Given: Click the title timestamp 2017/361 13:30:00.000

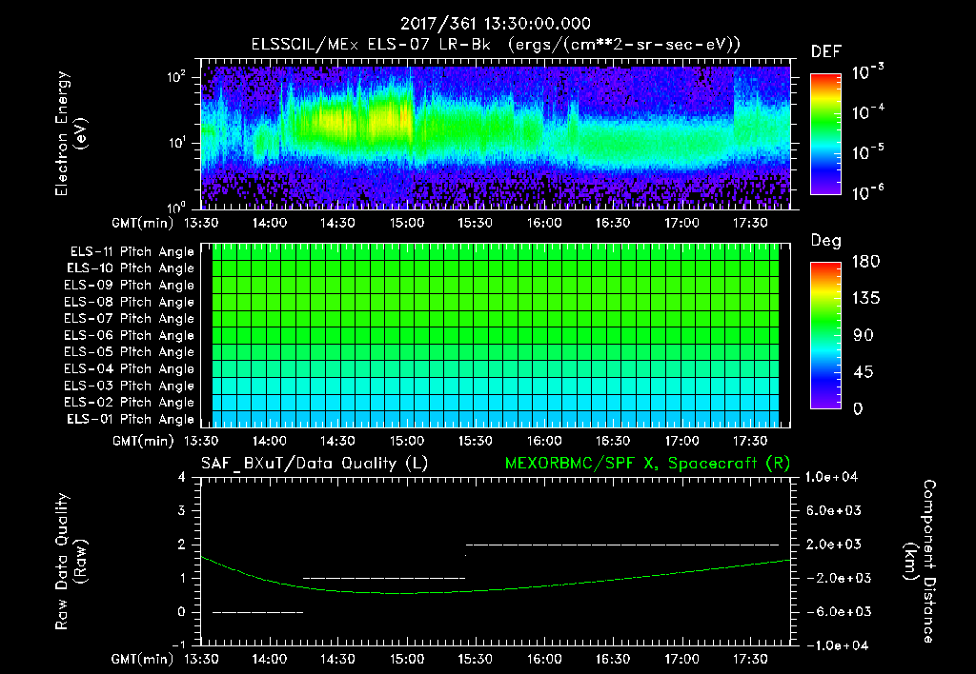Looking at the screenshot, I should 496,24.
